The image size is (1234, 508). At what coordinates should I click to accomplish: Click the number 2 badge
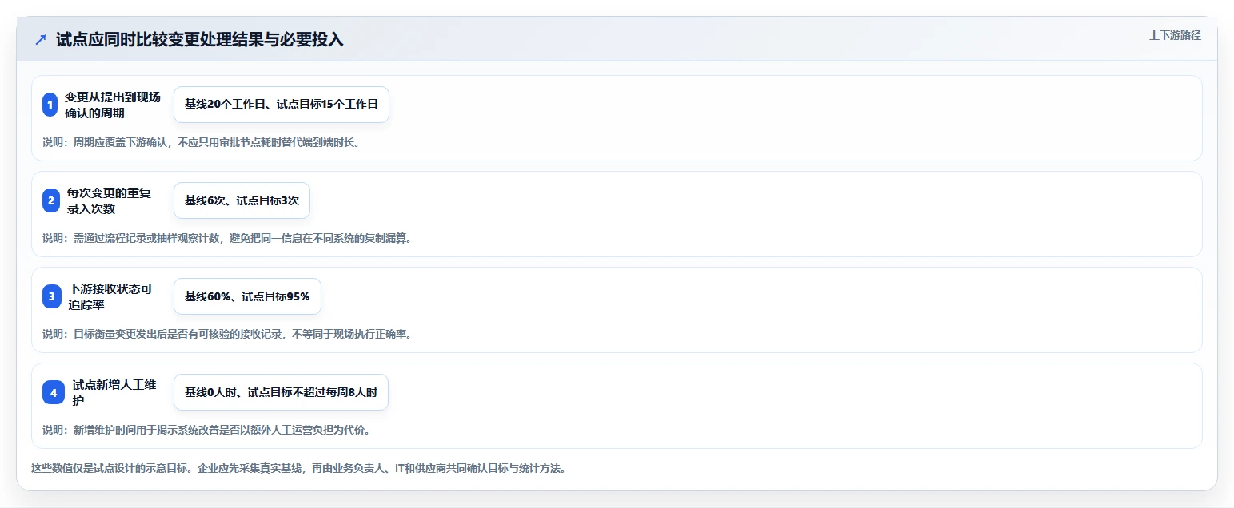click(50, 200)
